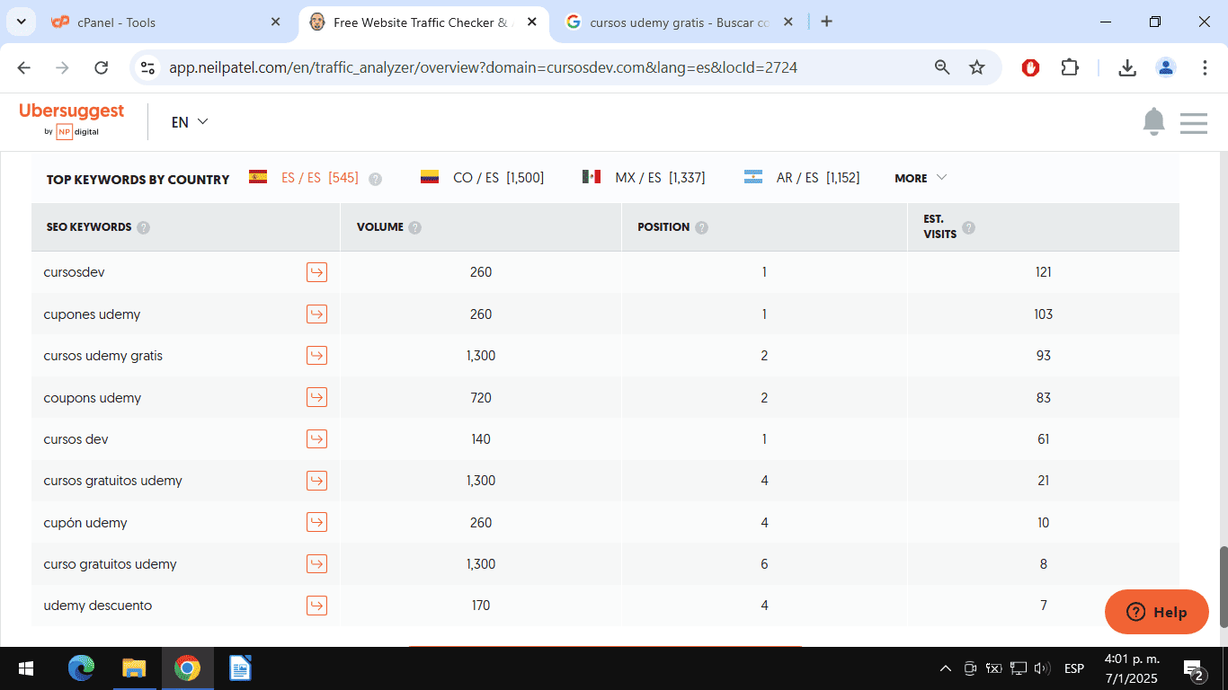Open the notification center icon
This screenshot has height=690, width=1228.
(1195, 670)
